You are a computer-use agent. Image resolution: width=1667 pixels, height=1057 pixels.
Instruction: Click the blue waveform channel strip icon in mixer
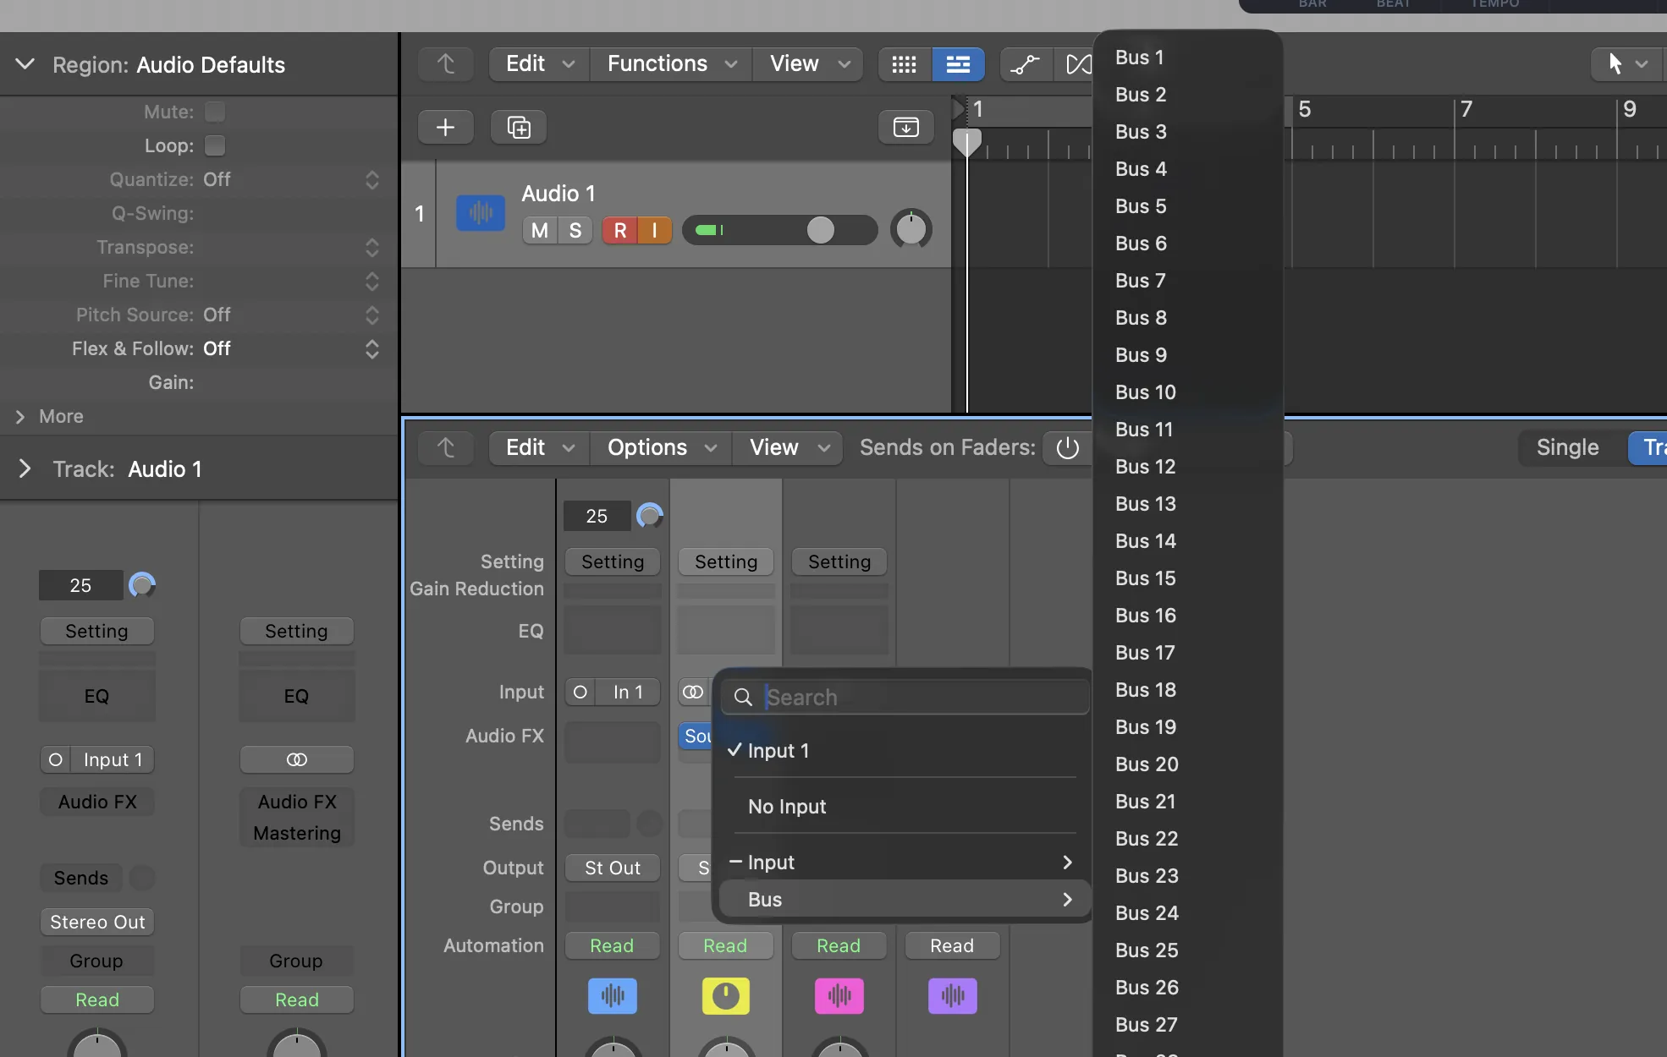pos(613,995)
